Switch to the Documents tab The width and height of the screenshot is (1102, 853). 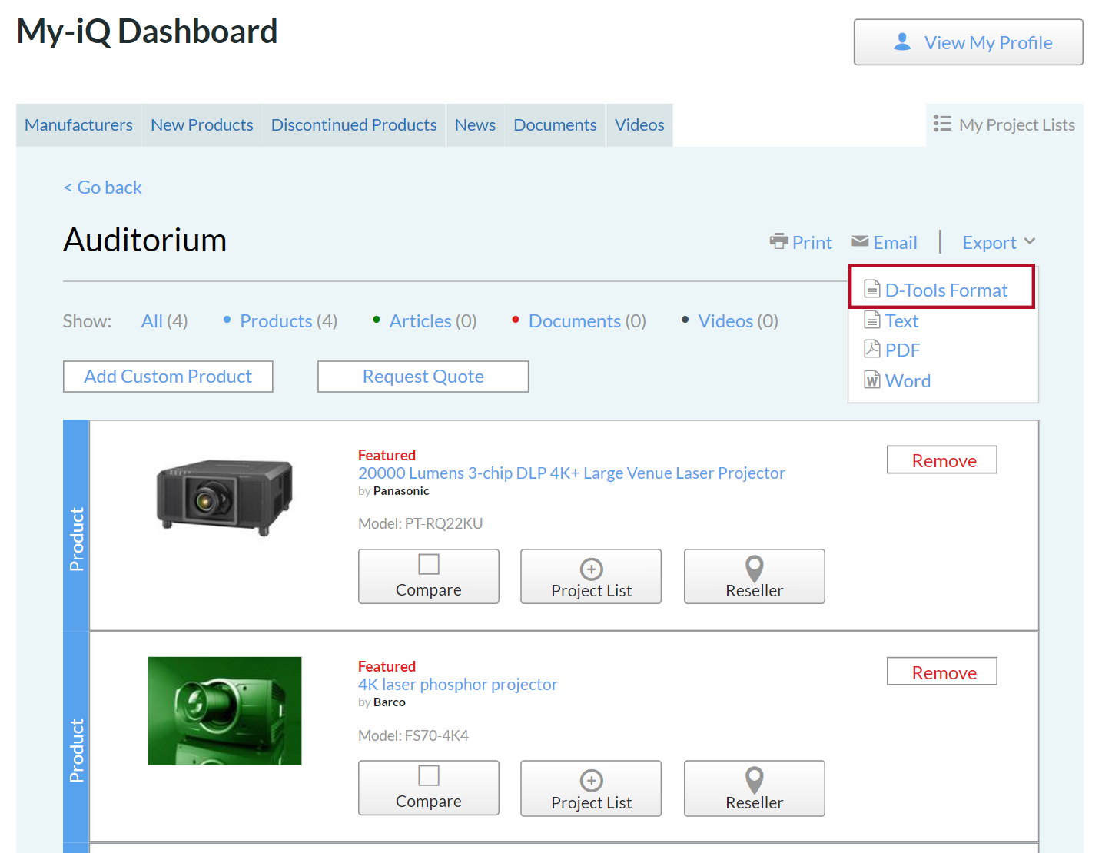[x=555, y=125]
